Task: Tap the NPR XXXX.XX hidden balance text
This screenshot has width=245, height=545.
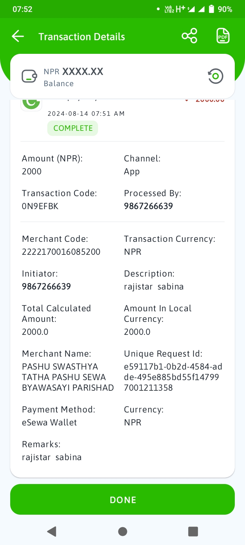Action: pos(73,72)
